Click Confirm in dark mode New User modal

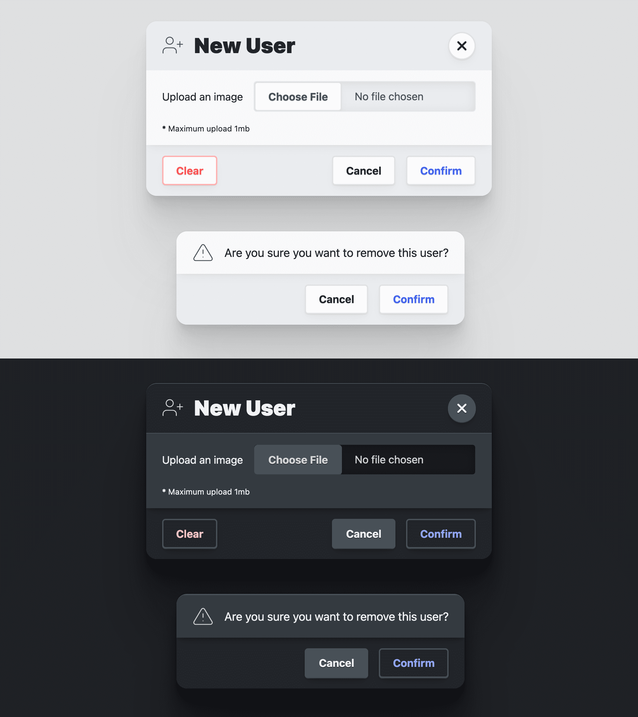pos(441,533)
